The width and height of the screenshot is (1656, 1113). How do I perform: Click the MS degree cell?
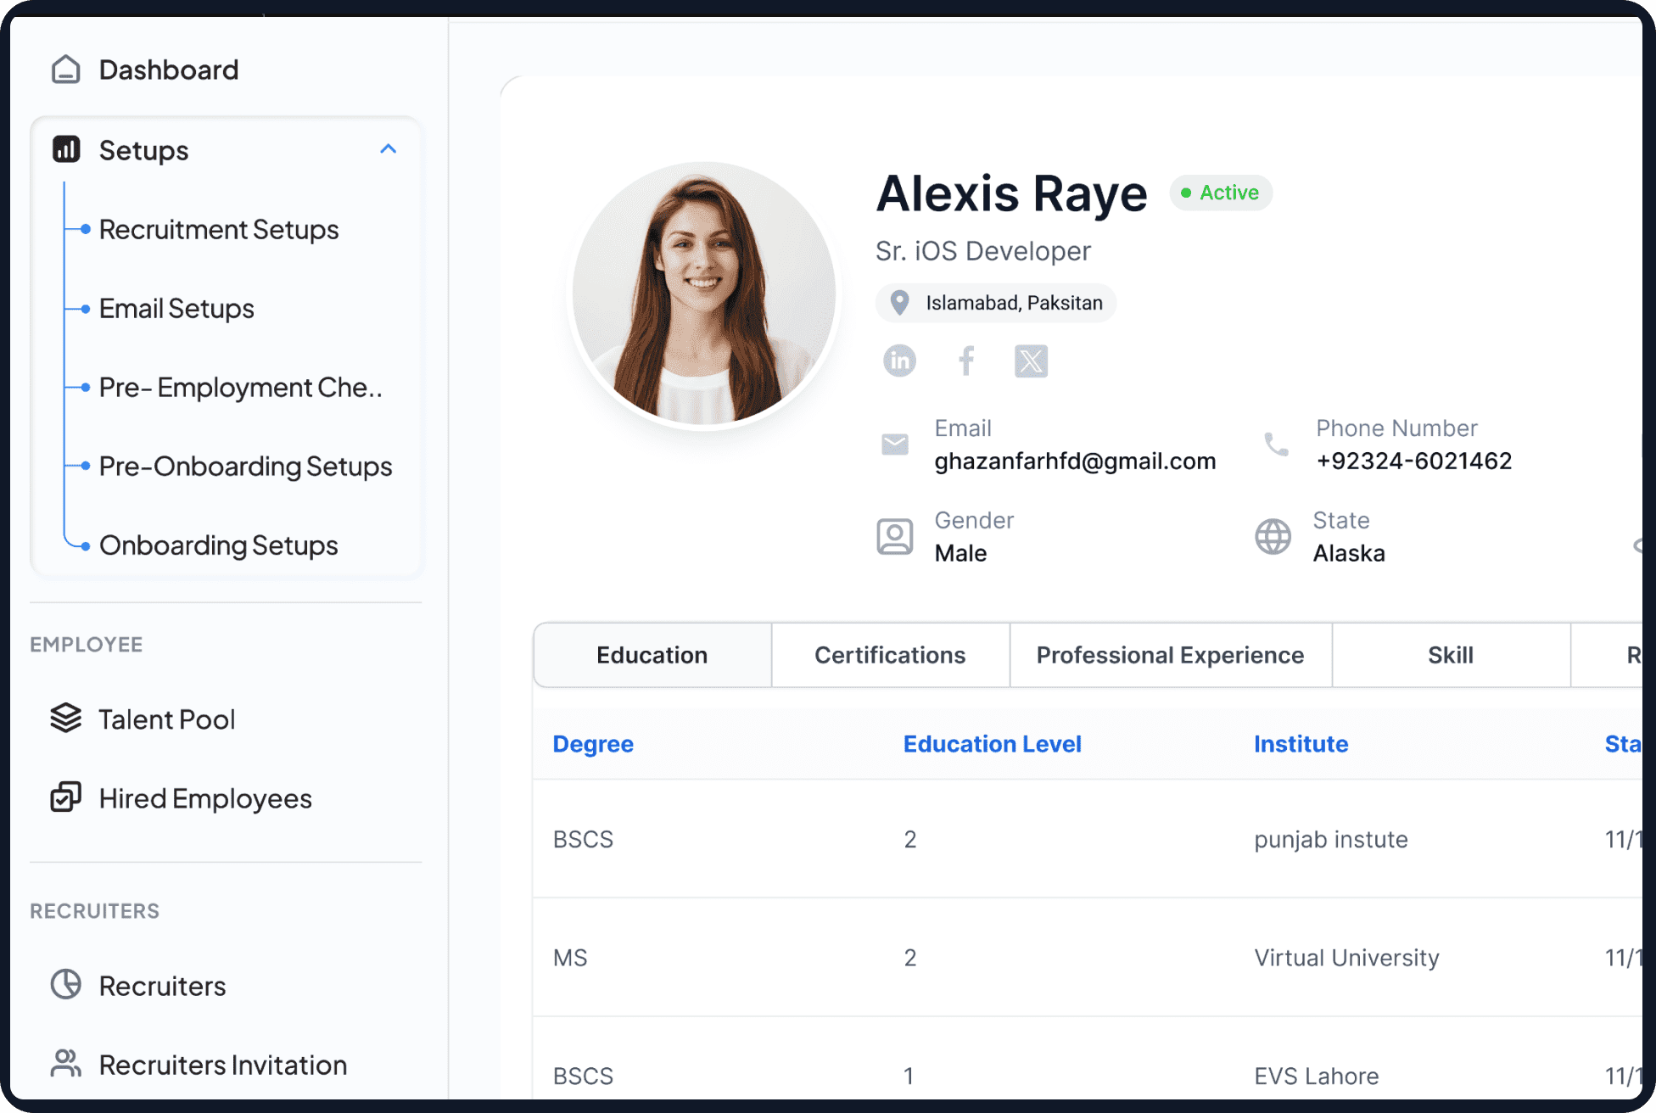570,958
